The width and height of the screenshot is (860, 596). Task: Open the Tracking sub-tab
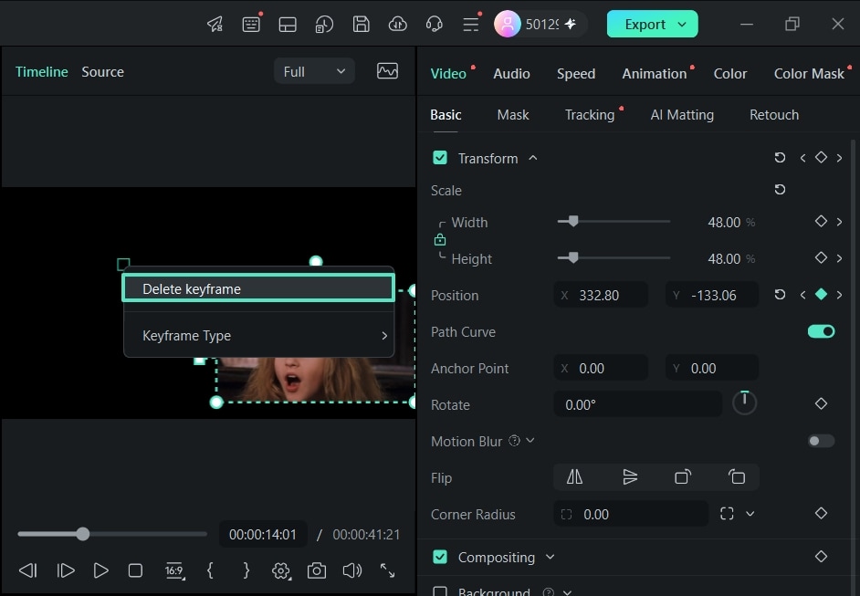click(x=590, y=115)
